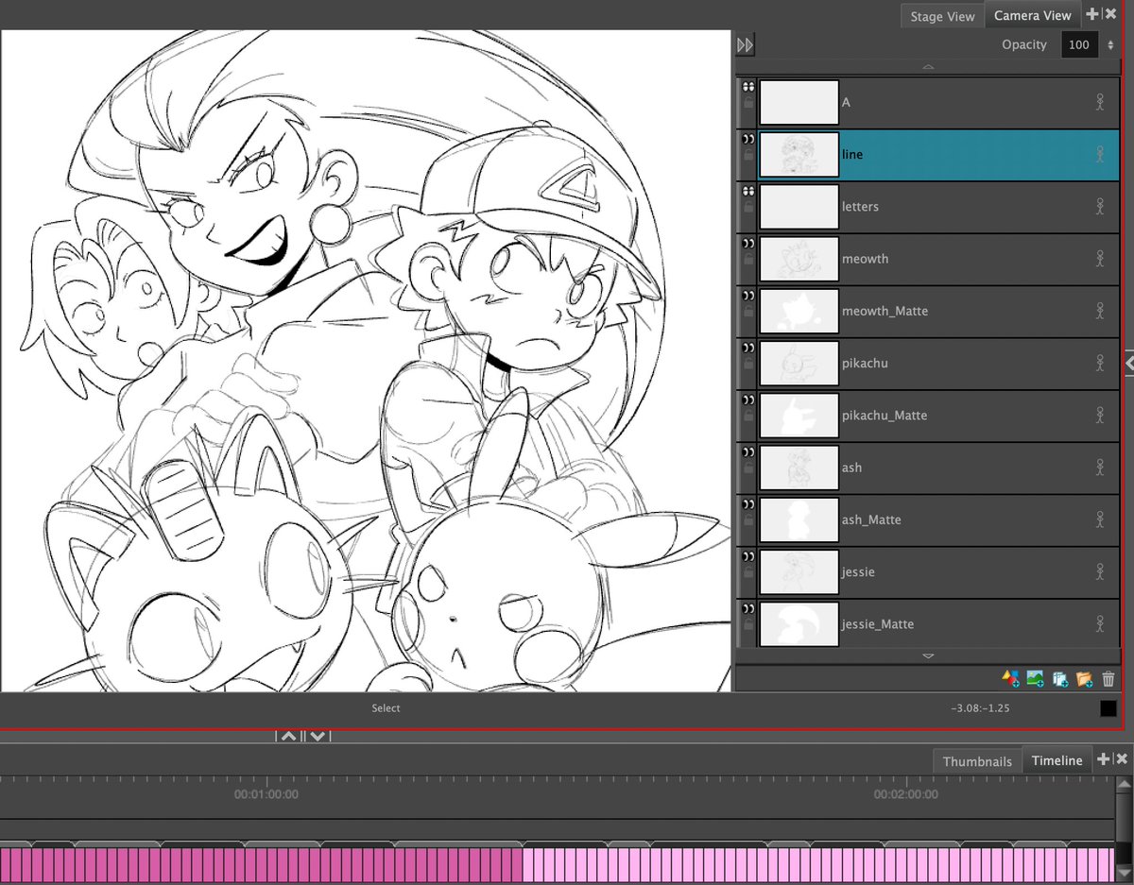Screen dimensions: 1134x885
Task: Add a new view beside Timeline tab
Action: [1103, 759]
